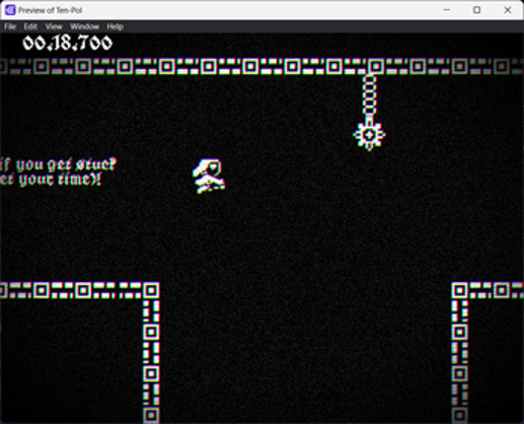Open the Help menu
This screenshot has width=524, height=424.
point(115,27)
